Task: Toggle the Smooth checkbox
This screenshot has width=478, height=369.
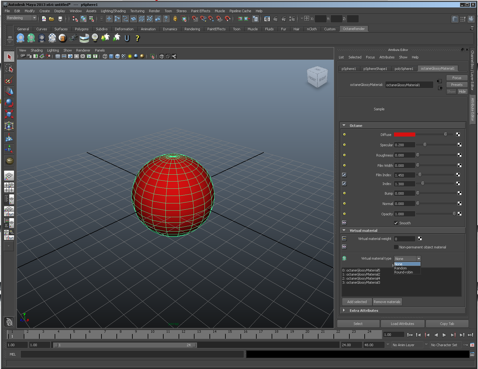Action: 396,223
